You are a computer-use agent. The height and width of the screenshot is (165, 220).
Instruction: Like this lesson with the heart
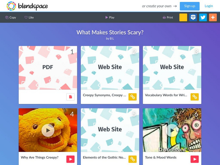tap(29, 17)
